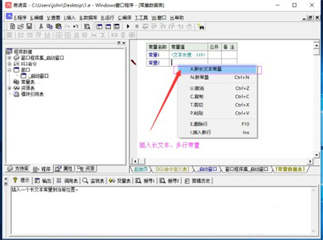Open the 监视表 output tab

pyautogui.click(x=93, y=181)
